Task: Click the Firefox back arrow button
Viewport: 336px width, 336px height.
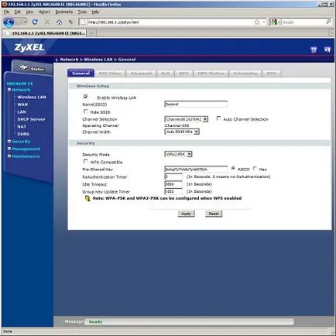Action: (9, 22)
